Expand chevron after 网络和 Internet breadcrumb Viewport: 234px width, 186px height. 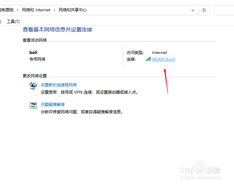[54, 10]
